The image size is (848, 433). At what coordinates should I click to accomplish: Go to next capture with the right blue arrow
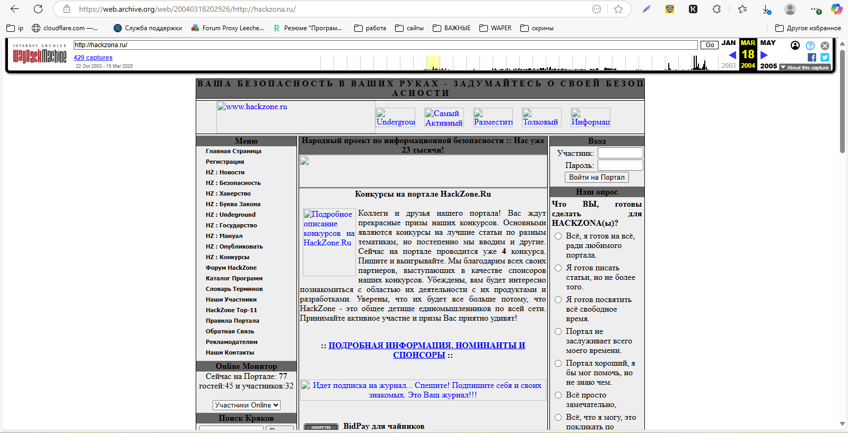pos(764,55)
